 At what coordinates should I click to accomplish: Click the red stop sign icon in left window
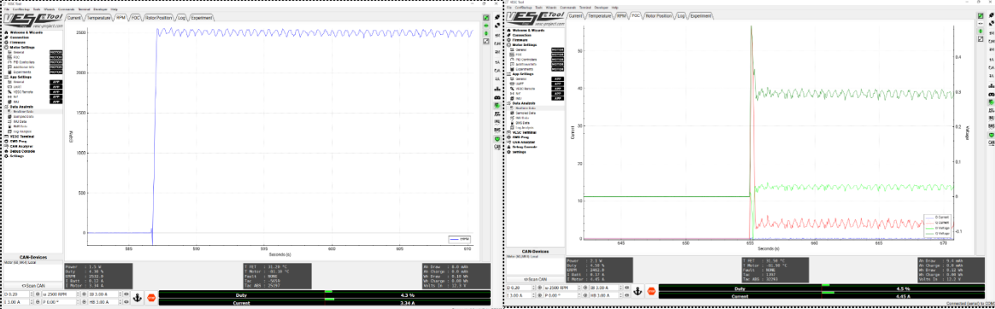pos(151,297)
